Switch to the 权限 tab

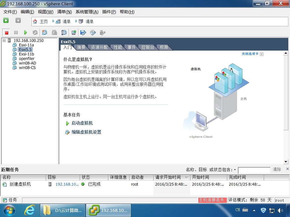pos(164,47)
